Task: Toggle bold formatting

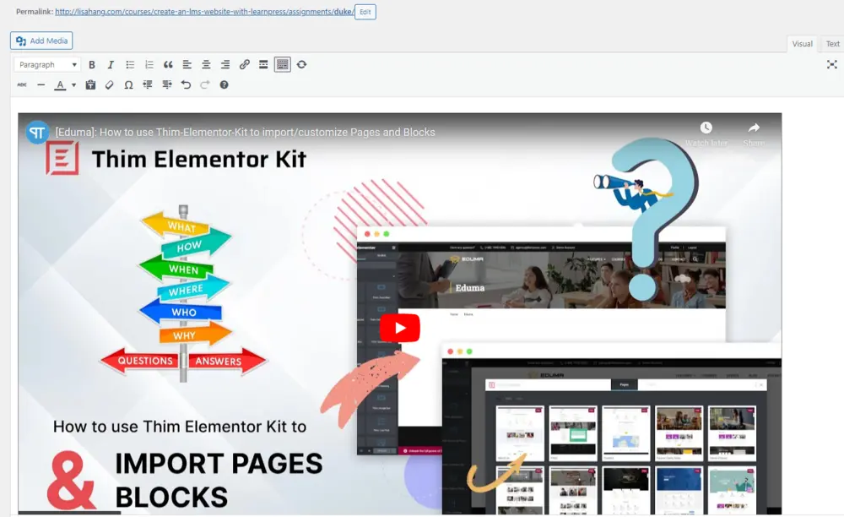Action: (x=92, y=64)
